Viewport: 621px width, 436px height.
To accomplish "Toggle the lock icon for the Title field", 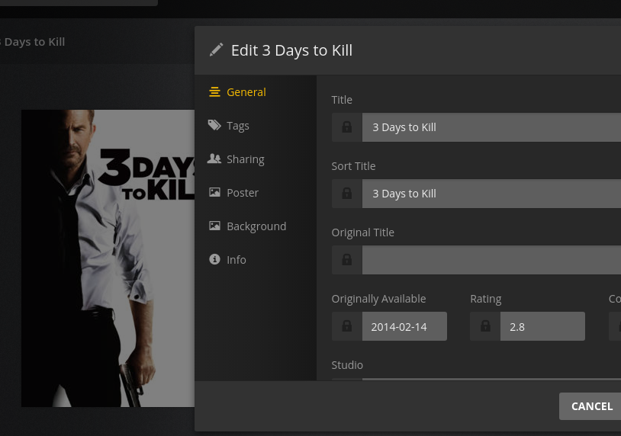I will pos(347,127).
